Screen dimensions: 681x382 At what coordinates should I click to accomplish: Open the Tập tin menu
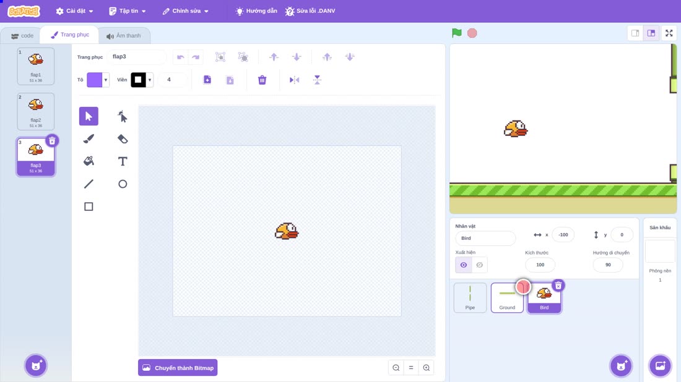coord(128,11)
